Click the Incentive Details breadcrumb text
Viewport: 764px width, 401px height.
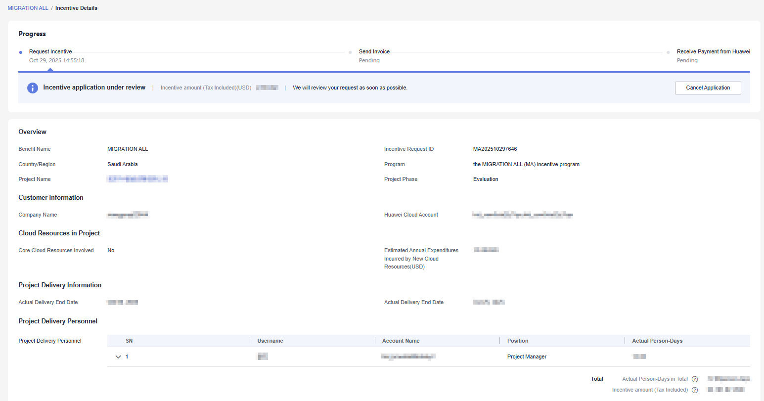tap(76, 8)
